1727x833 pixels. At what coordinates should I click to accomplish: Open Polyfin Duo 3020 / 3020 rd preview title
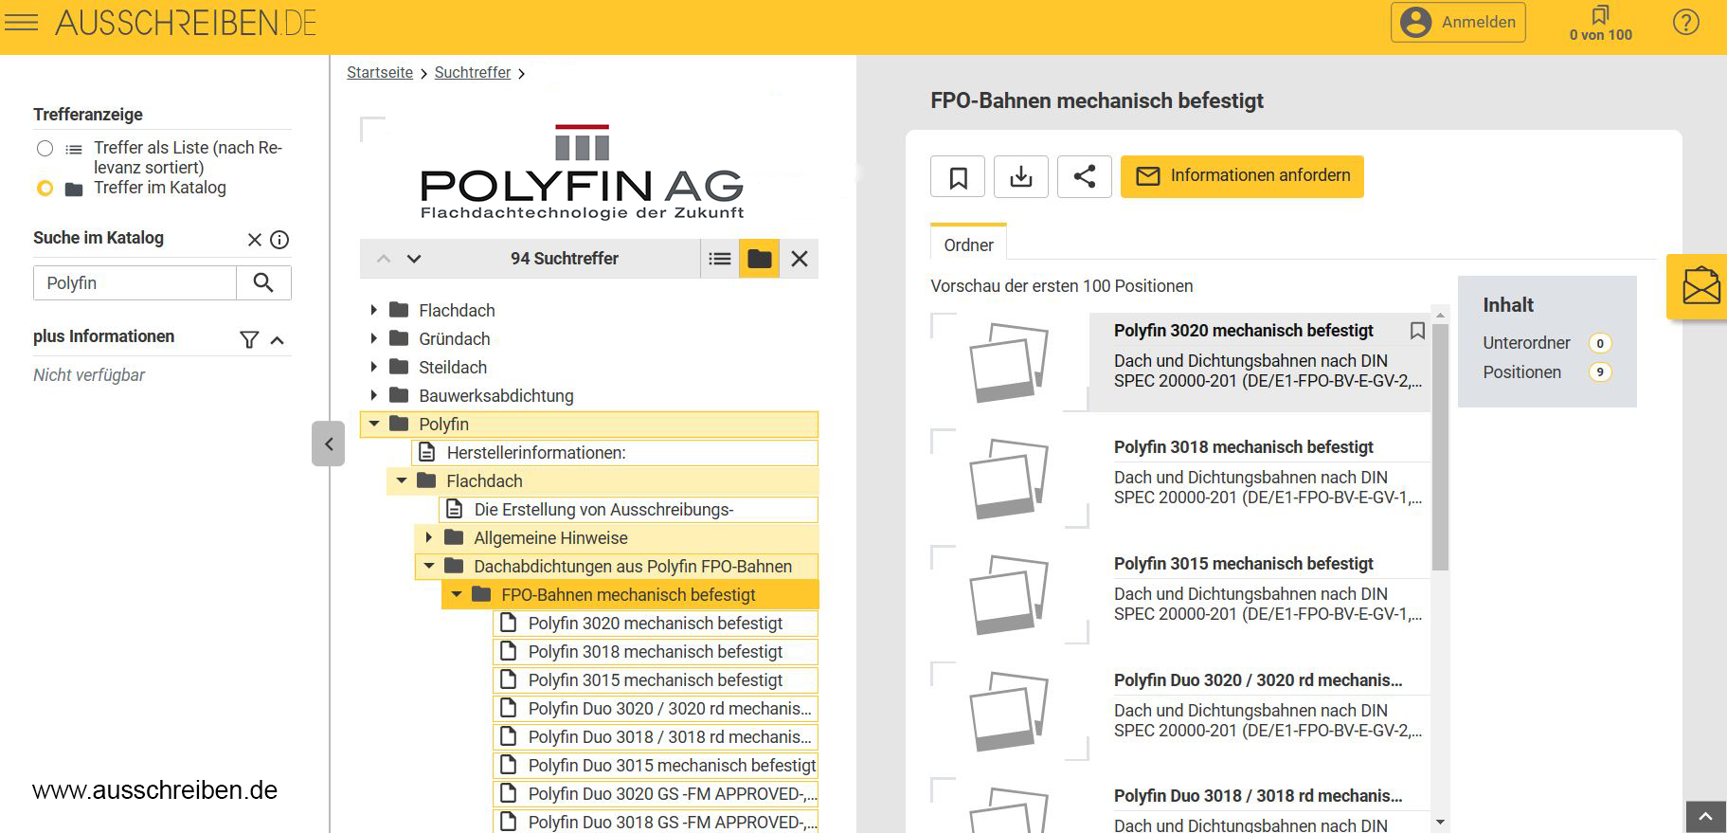(1258, 680)
